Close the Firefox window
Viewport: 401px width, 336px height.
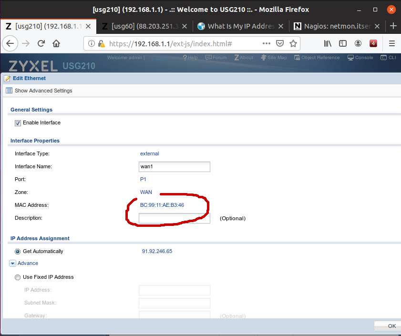tap(391, 10)
